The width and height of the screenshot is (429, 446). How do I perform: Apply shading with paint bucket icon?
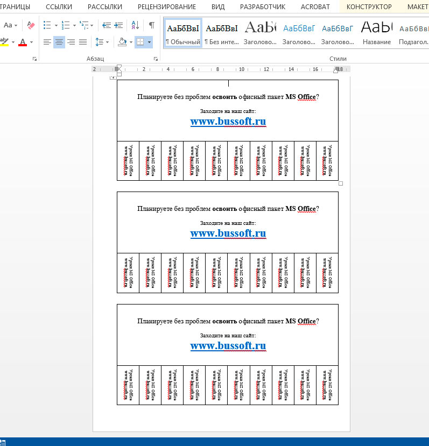pos(122,42)
